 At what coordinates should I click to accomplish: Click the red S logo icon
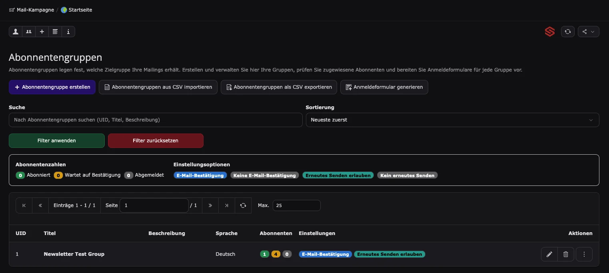(550, 32)
